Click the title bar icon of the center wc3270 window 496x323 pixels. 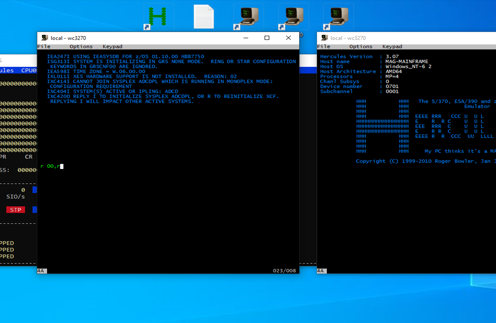[45, 38]
